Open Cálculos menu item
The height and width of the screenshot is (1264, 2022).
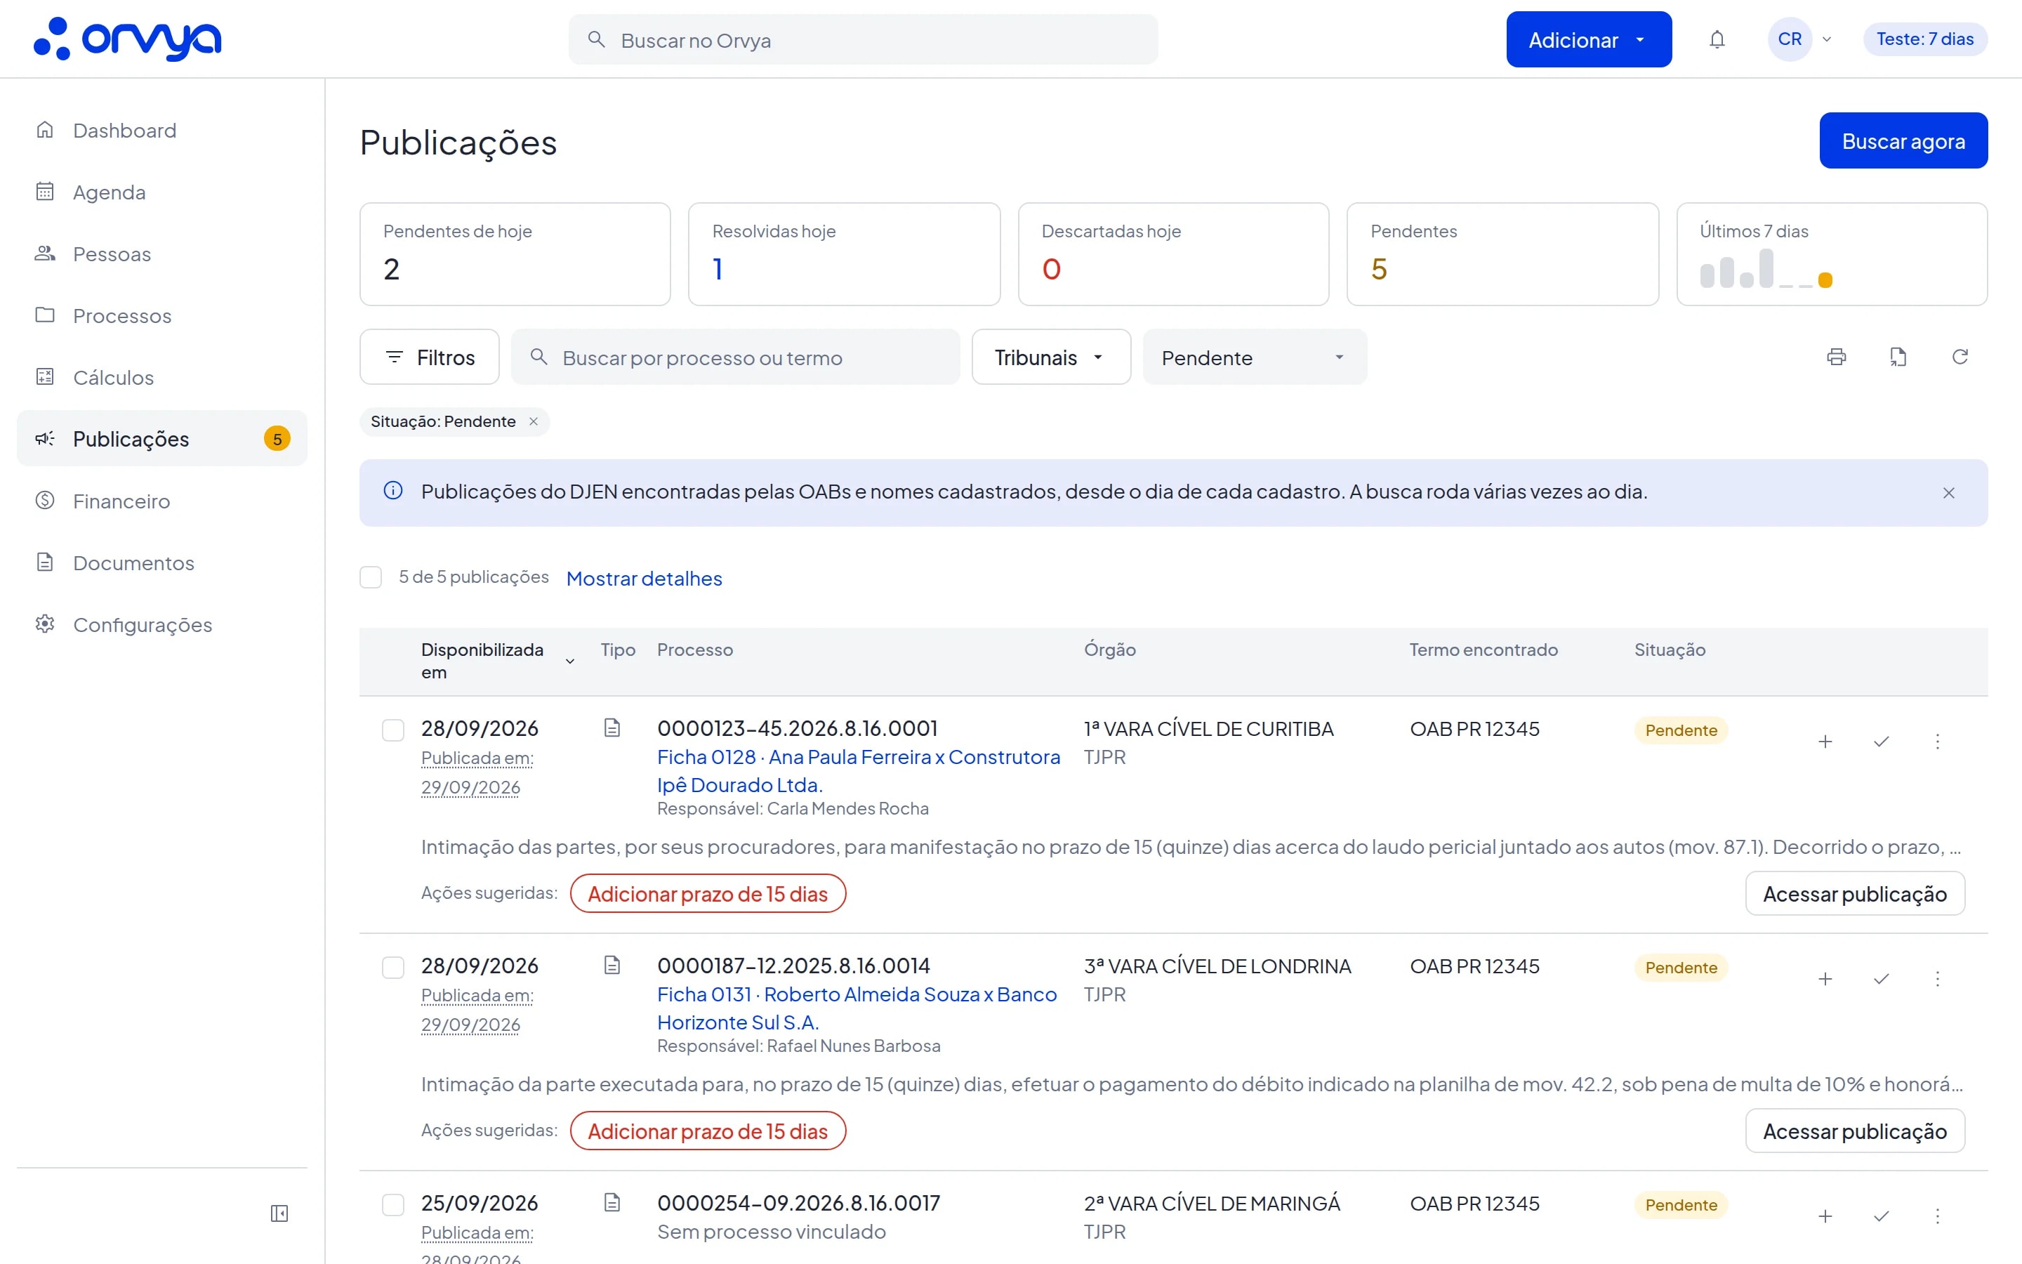162,378
